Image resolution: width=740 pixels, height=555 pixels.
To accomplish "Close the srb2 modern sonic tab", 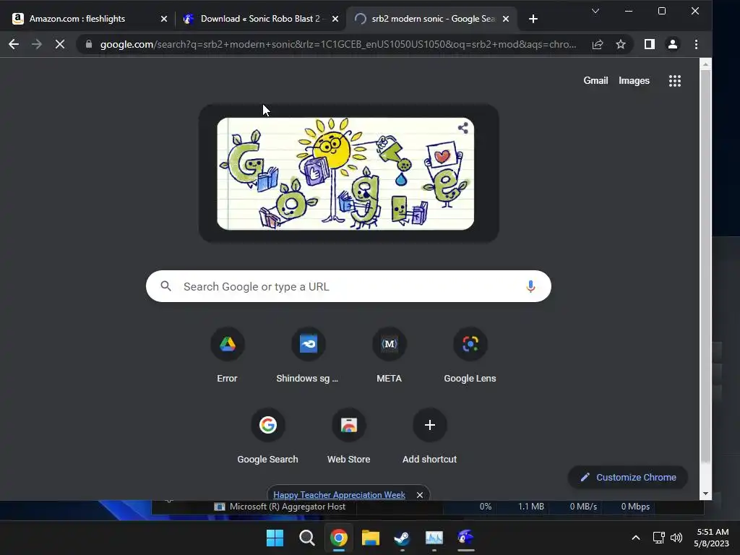I will coord(506,19).
